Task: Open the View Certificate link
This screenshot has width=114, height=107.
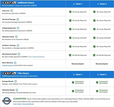Action: [x=28, y=104]
